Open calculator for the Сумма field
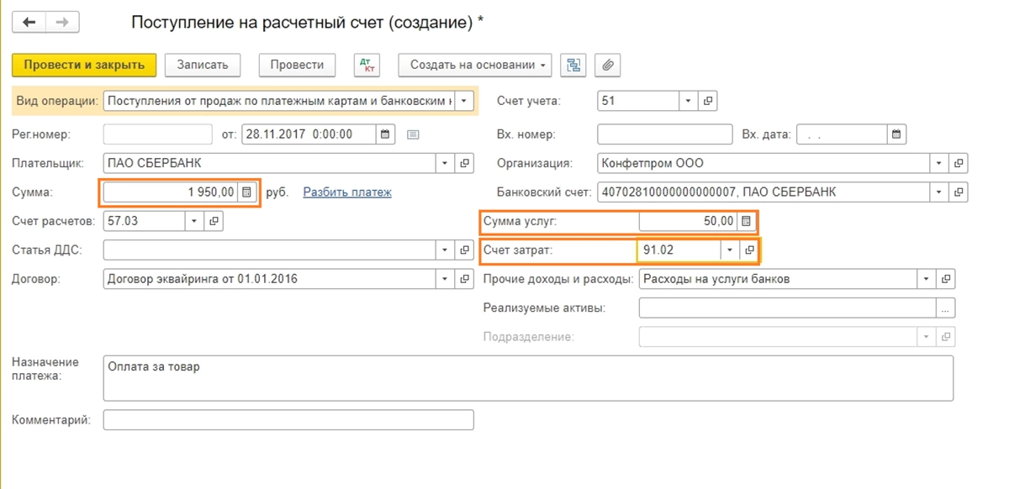1009x489 pixels. pyautogui.click(x=246, y=192)
